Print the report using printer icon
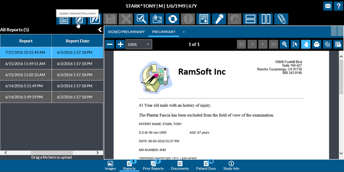Image resolution: width=344 pixels, height=172 pixels. (316, 44)
